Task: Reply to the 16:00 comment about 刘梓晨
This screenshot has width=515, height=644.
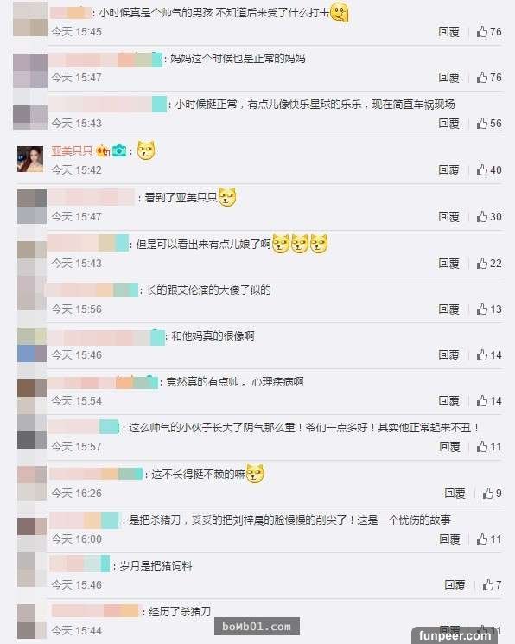Action: [449, 539]
